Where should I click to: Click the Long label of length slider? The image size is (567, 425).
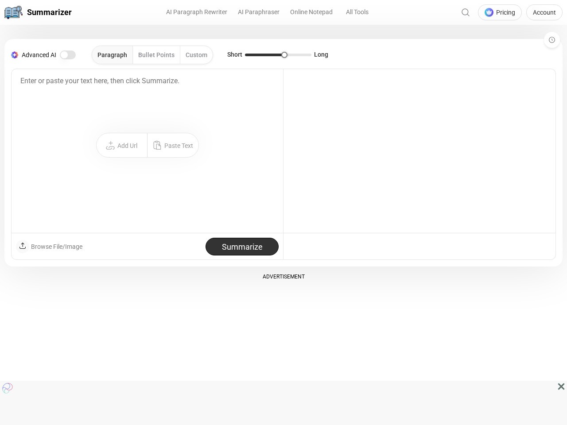tap(321, 54)
